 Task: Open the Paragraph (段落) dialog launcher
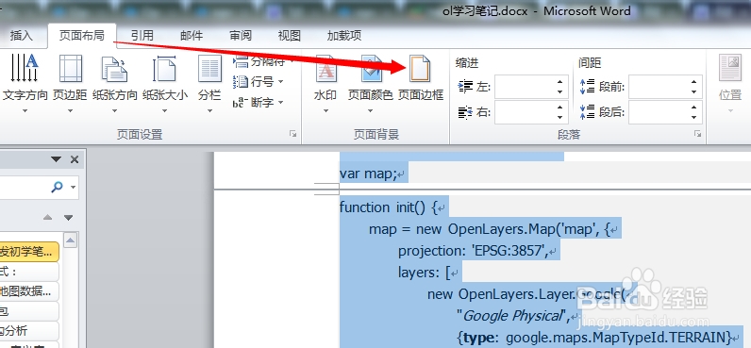tap(697, 134)
